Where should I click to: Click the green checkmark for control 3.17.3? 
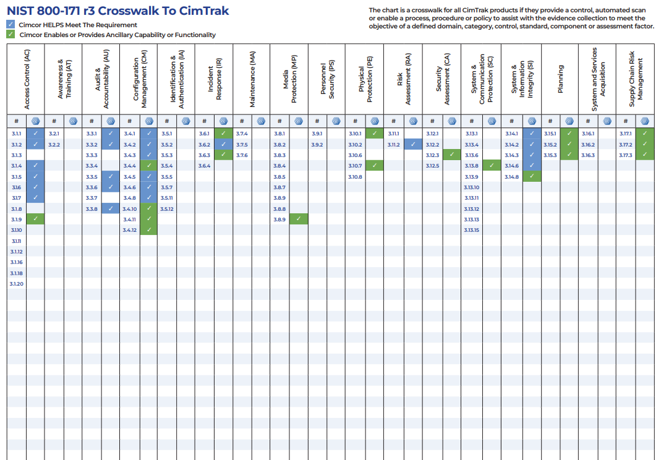645,155
